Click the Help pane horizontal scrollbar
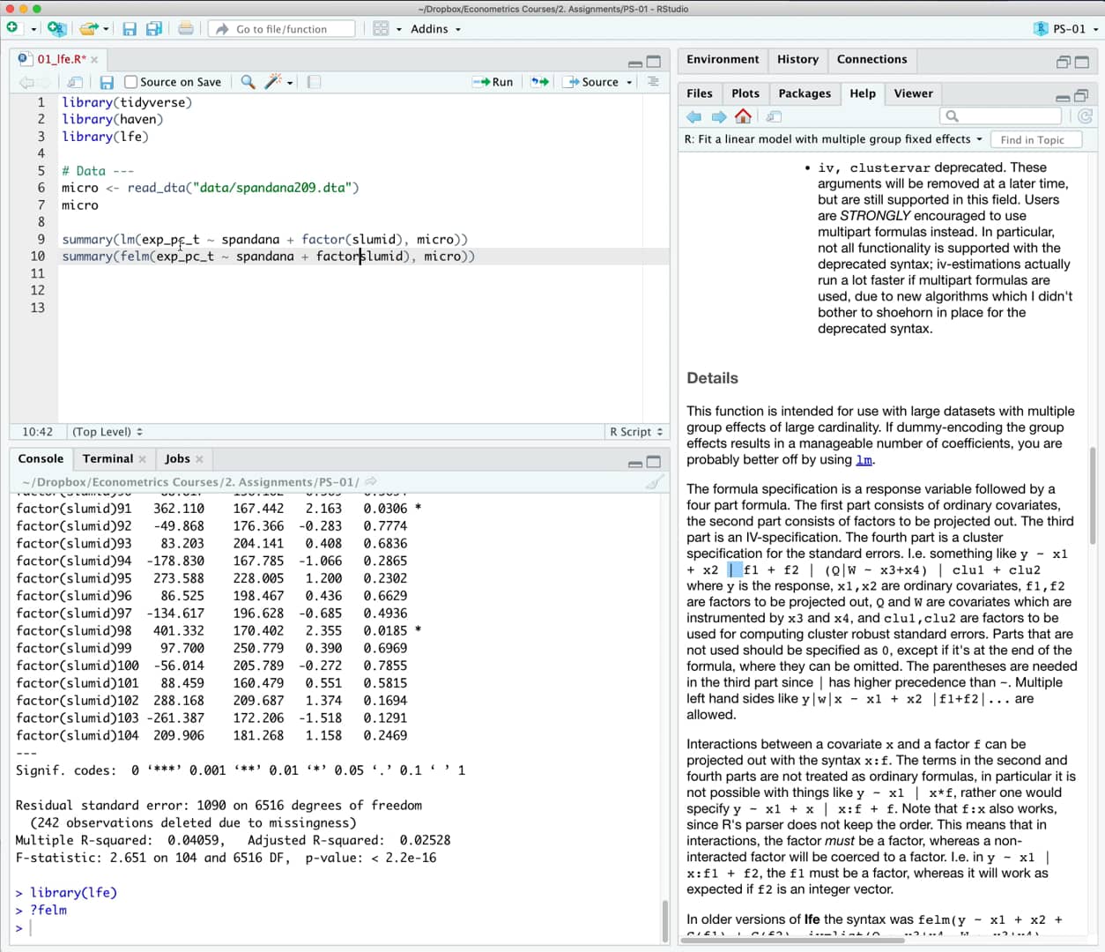 (793, 940)
